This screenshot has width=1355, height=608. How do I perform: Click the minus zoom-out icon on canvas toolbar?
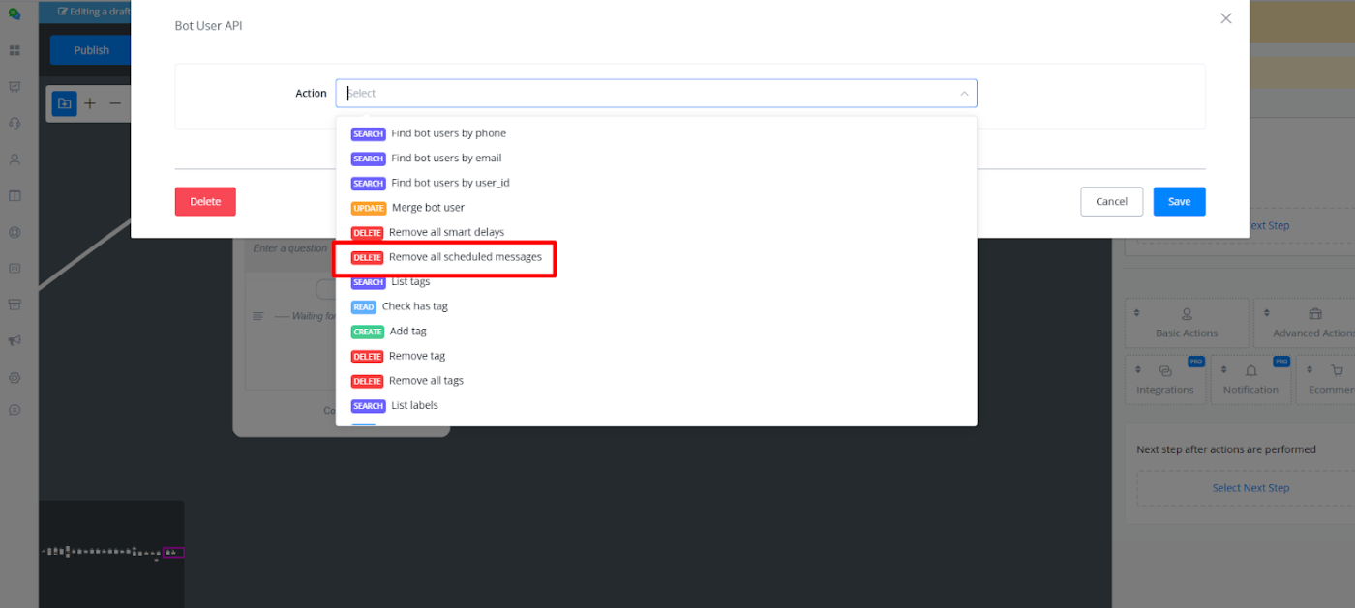pyautogui.click(x=115, y=103)
